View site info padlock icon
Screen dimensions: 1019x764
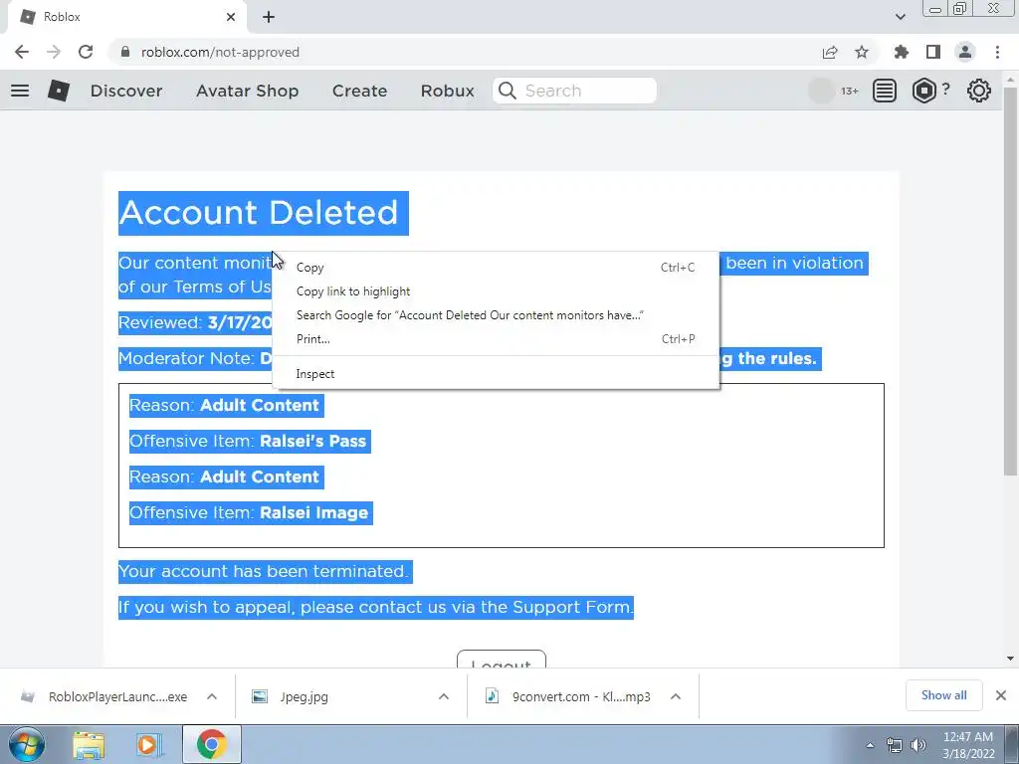pyautogui.click(x=125, y=52)
